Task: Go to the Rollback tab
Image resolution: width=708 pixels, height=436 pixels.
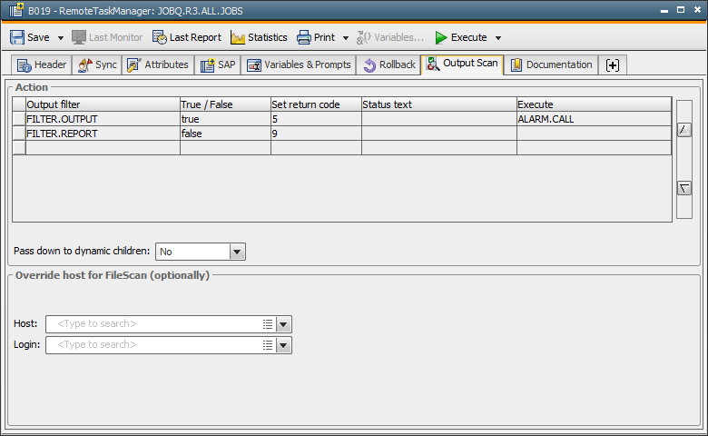Action: 388,65
